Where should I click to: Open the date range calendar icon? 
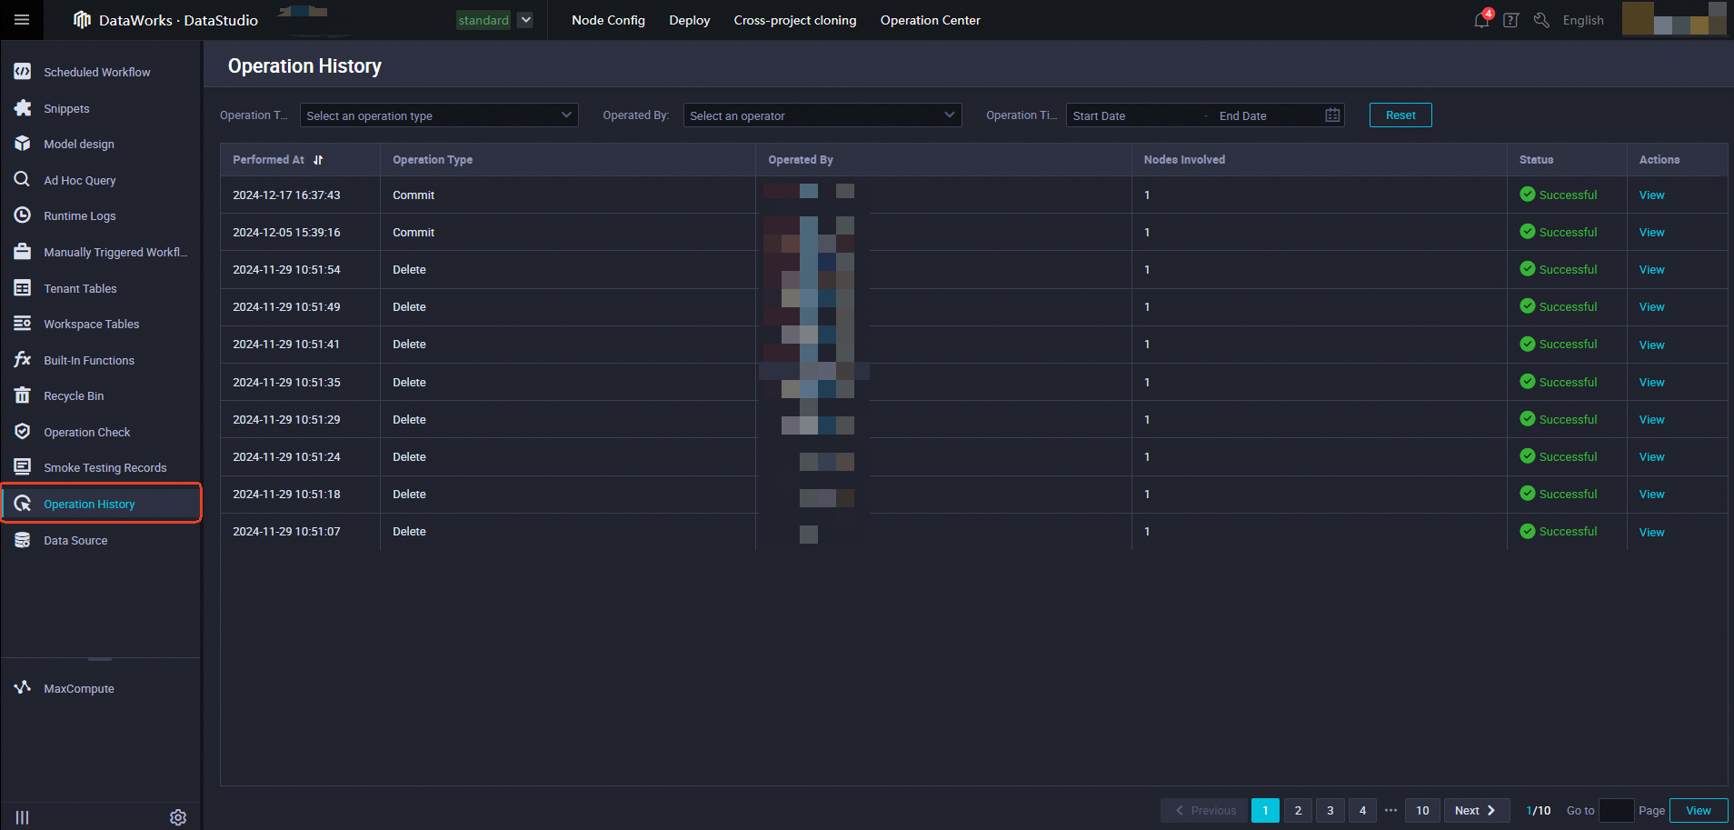coord(1332,115)
